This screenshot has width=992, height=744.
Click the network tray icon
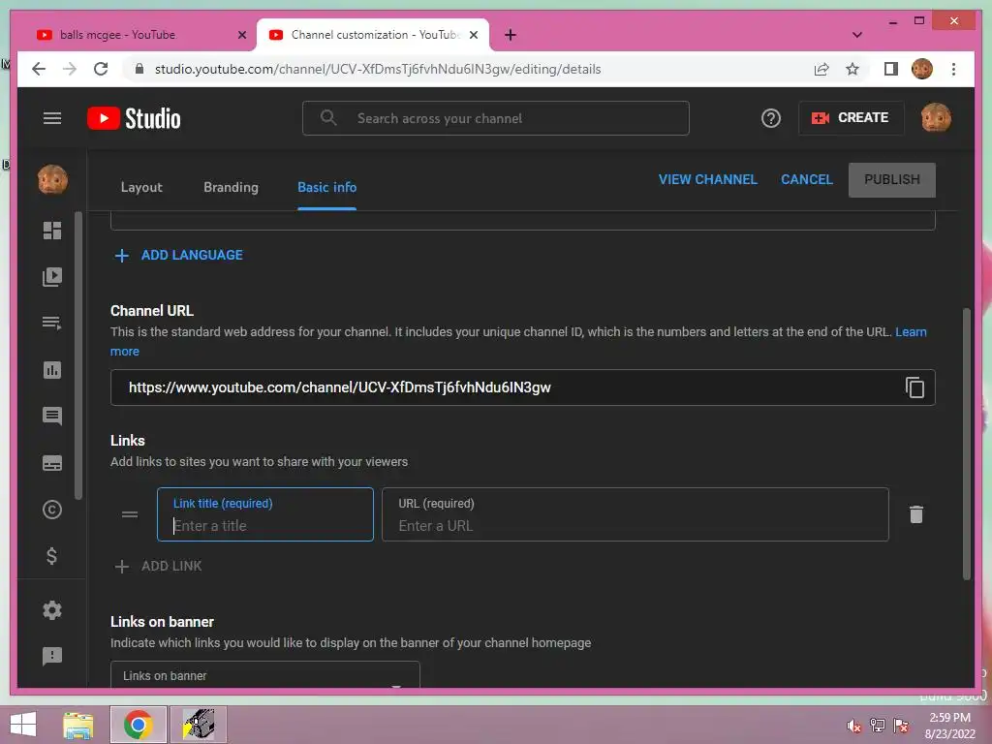tap(878, 726)
